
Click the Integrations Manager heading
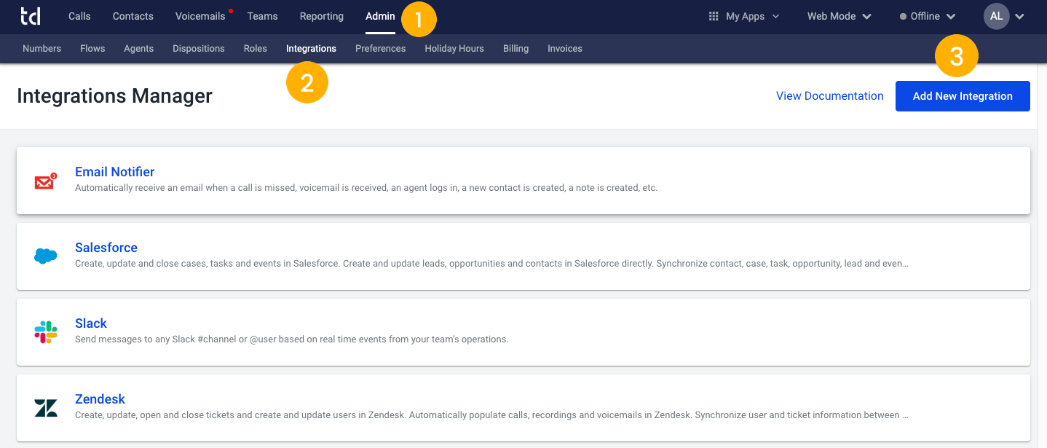[x=114, y=96]
